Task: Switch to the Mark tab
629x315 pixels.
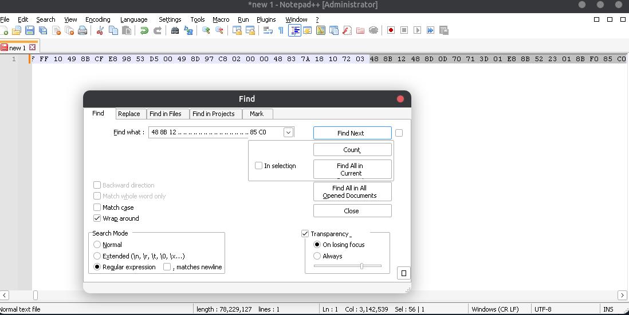Action: (257, 114)
